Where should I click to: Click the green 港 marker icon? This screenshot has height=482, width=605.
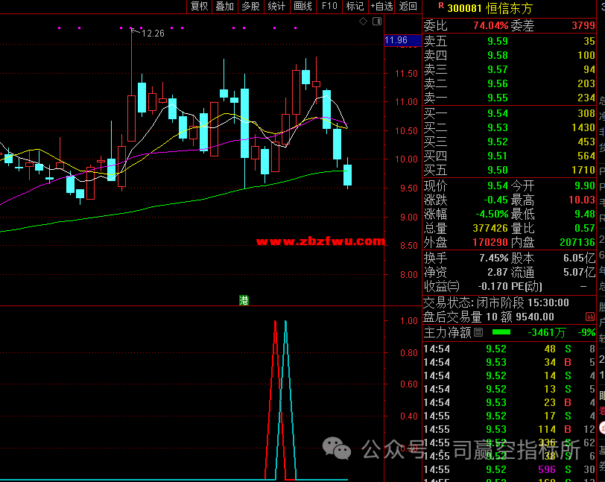(x=244, y=300)
